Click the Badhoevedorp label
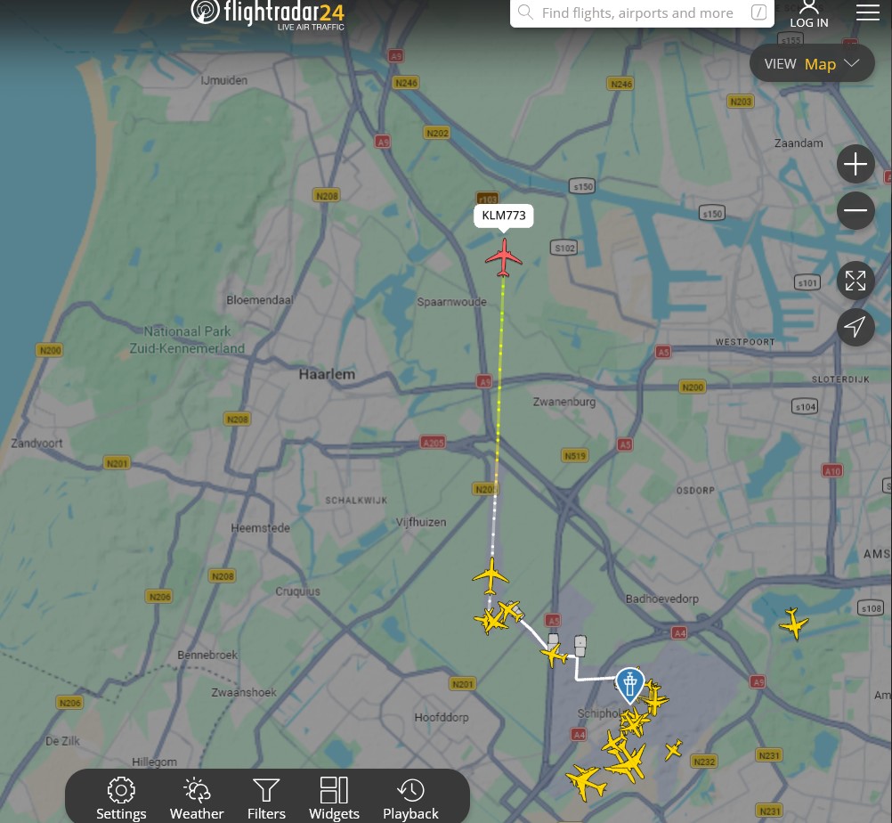The image size is (892, 823). [x=662, y=599]
